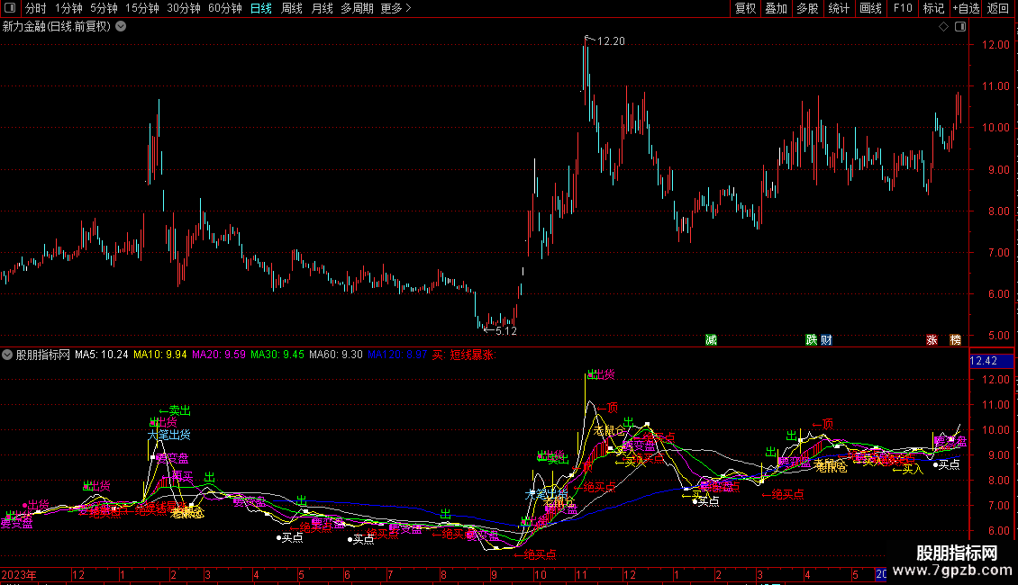Click the 新力金融(日线.前复权) chart title
Viewport: 1018px width, 585px height.
point(57,27)
